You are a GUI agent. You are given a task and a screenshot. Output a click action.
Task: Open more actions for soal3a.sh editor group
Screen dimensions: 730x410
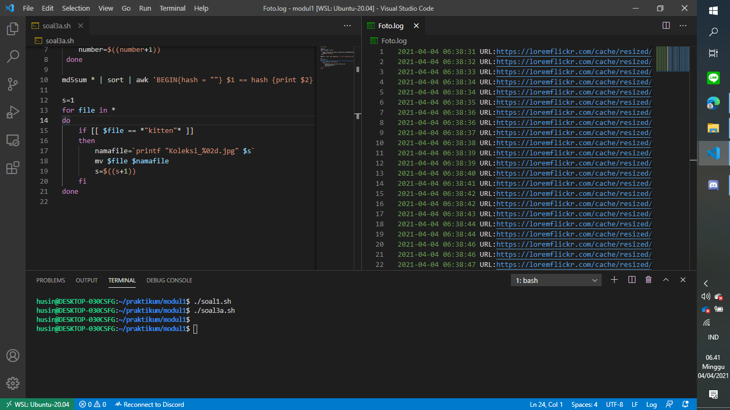(347, 26)
